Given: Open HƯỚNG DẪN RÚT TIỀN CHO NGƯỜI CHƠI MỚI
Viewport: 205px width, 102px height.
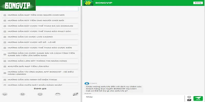Looking at the screenshot, I should (x=40, y=21).
